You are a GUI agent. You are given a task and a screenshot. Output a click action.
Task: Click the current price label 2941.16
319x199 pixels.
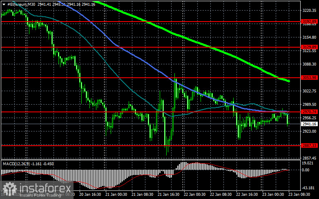click(310, 124)
